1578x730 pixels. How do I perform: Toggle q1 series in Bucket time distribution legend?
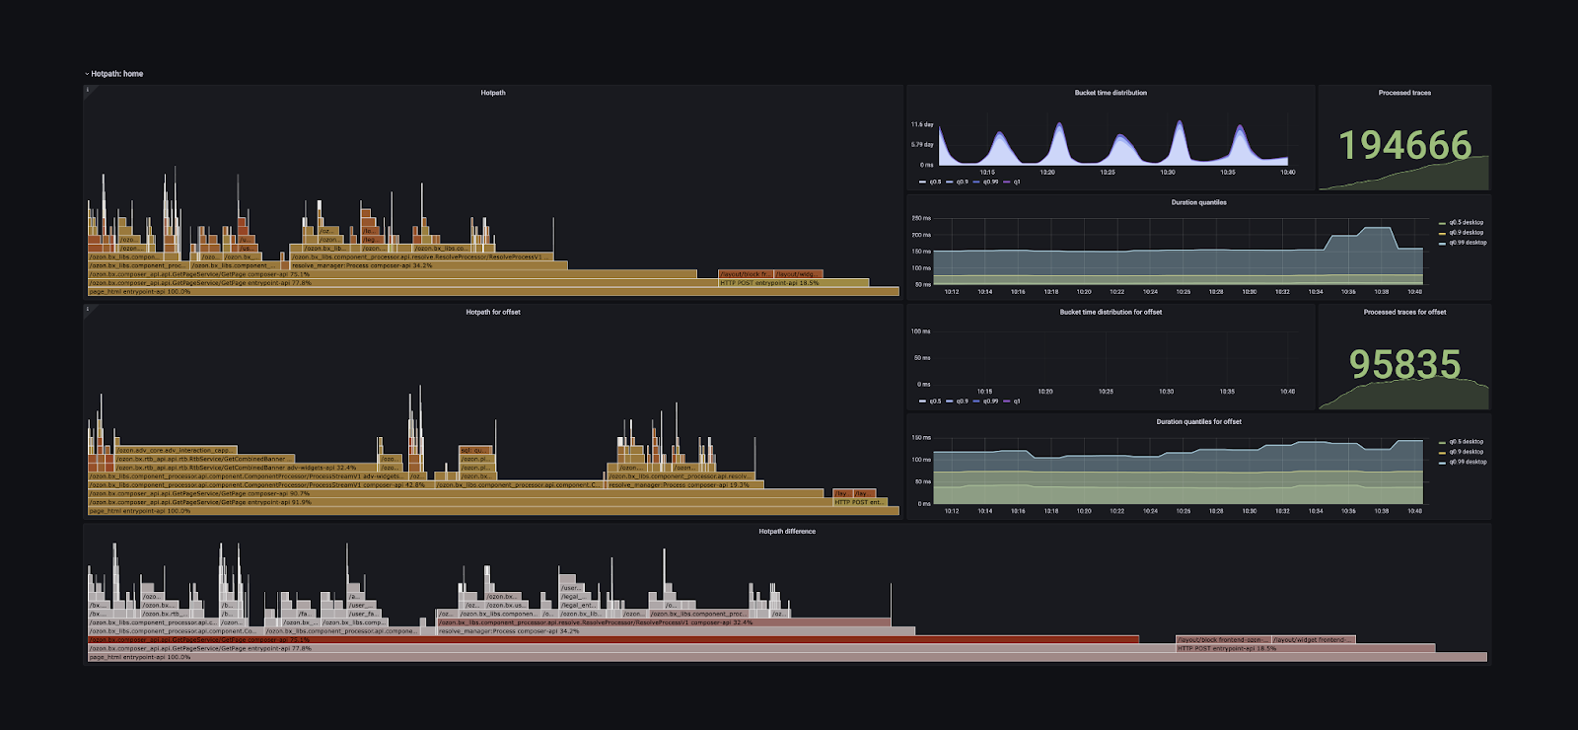(1012, 182)
